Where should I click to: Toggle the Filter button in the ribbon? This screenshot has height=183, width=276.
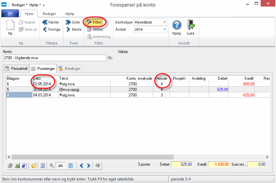[x=95, y=22]
